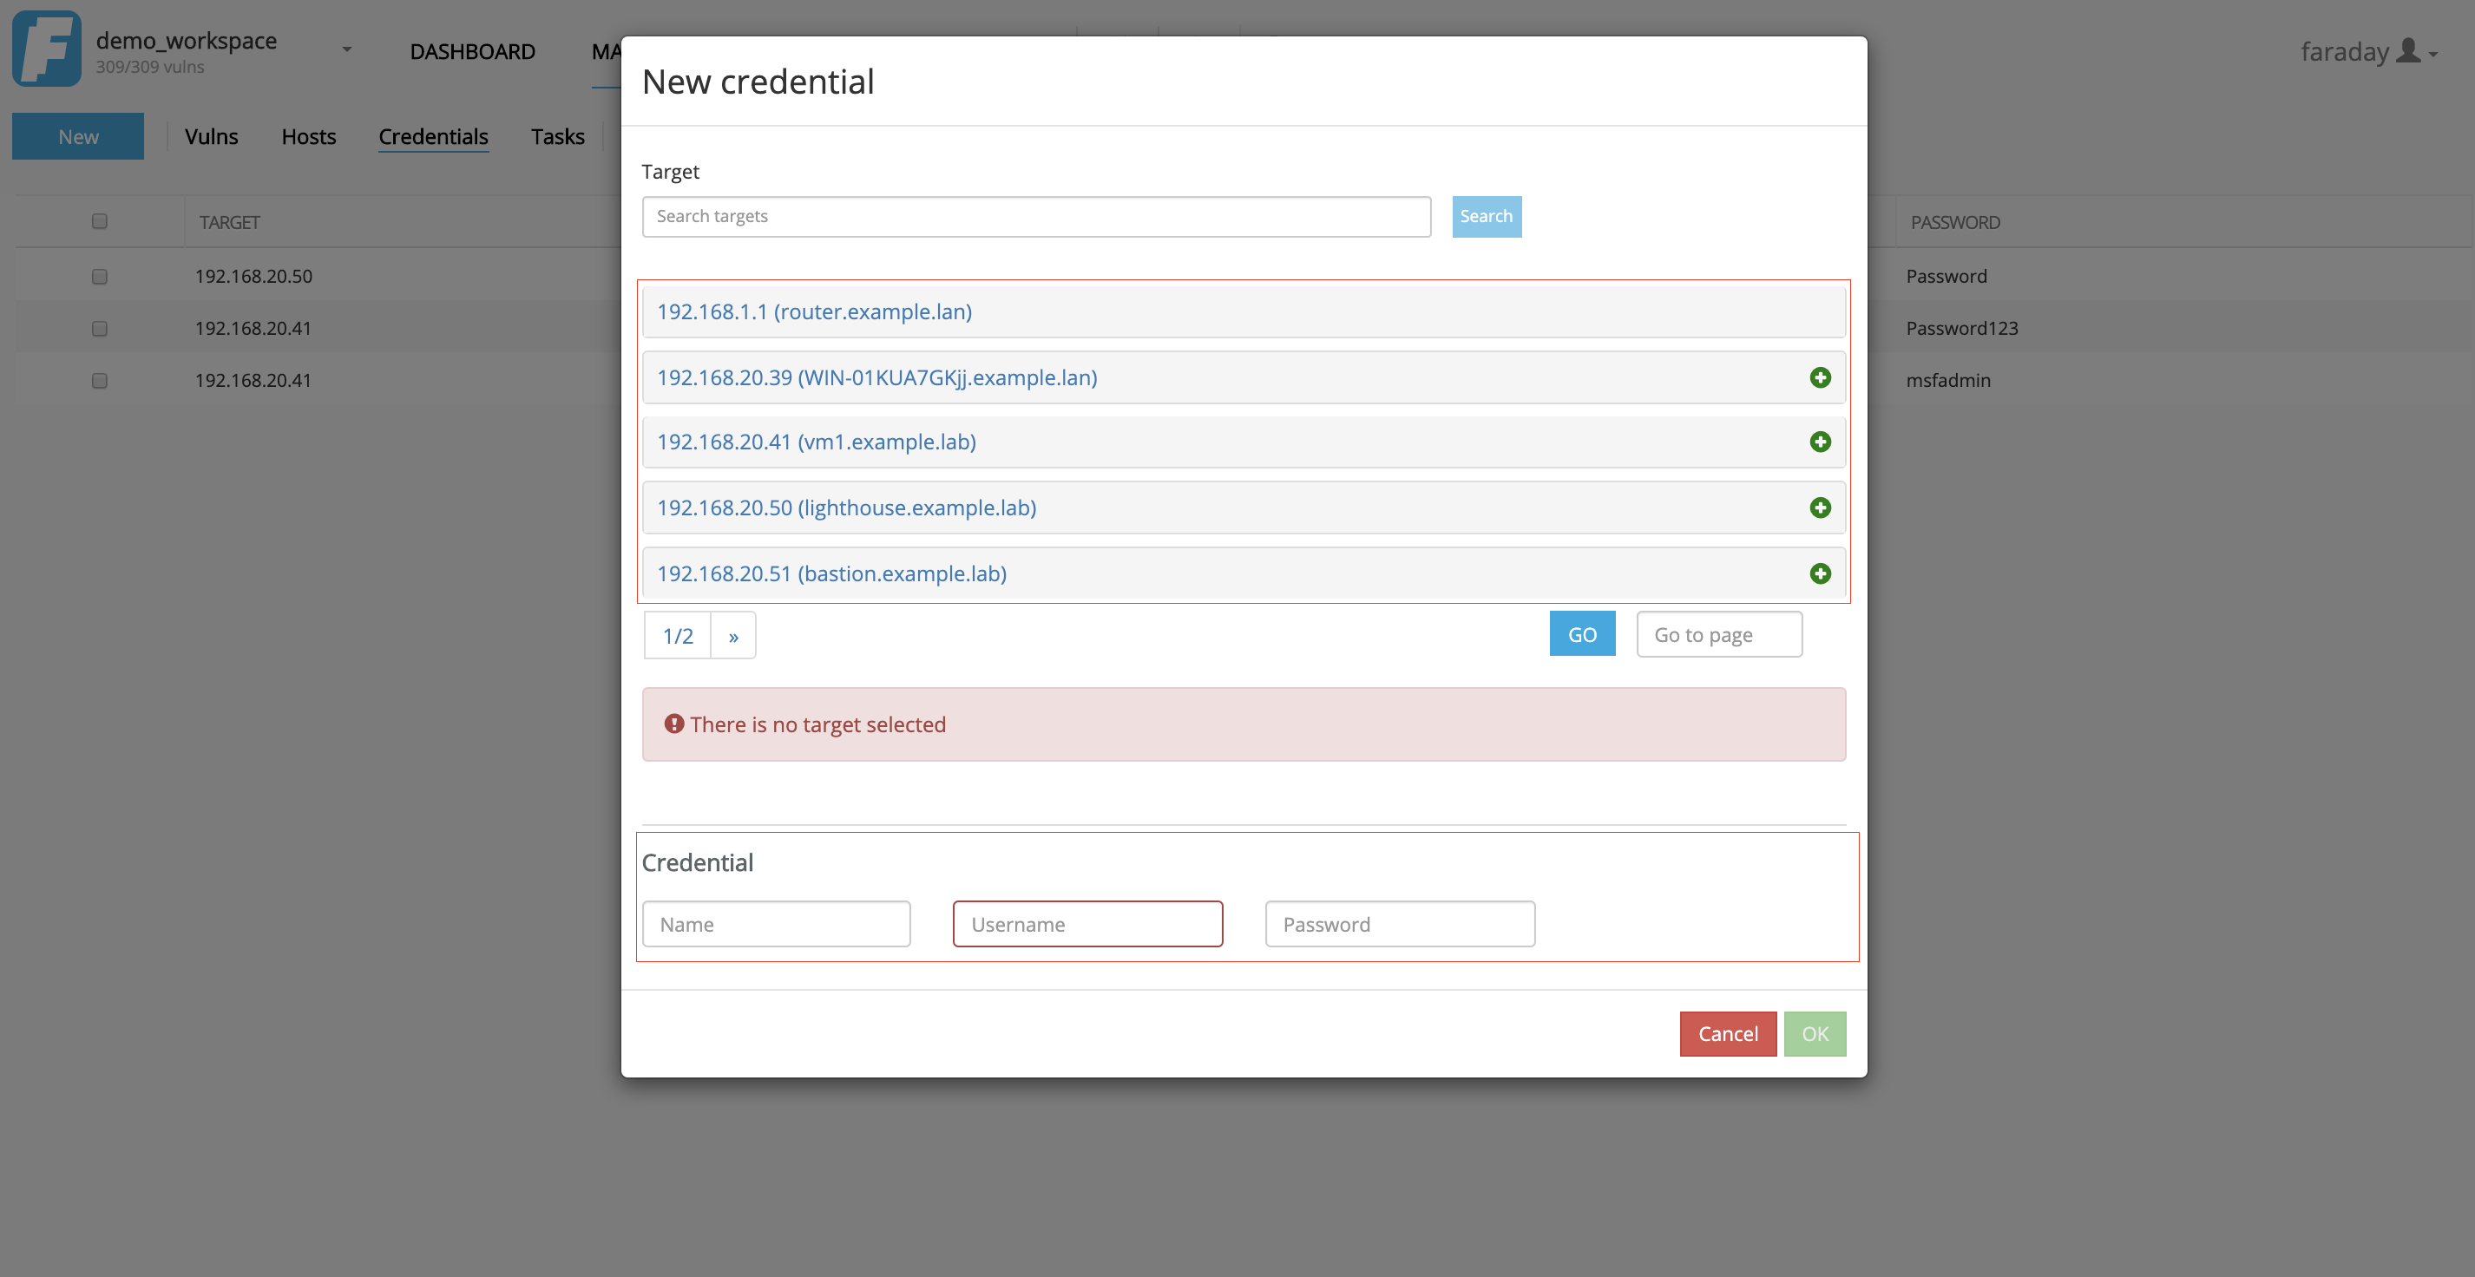This screenshot has width=2475, height=1277.
Task: Open demo_workspace dropdown arrow
Action: tap(347, 50)
